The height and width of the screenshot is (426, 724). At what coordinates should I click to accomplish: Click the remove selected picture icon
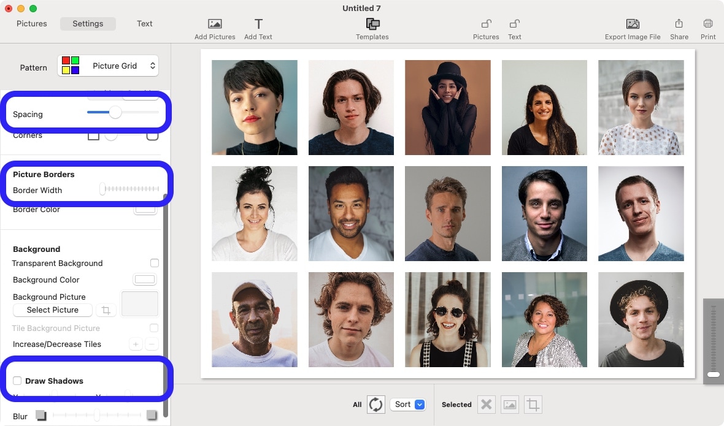[486, 405]
